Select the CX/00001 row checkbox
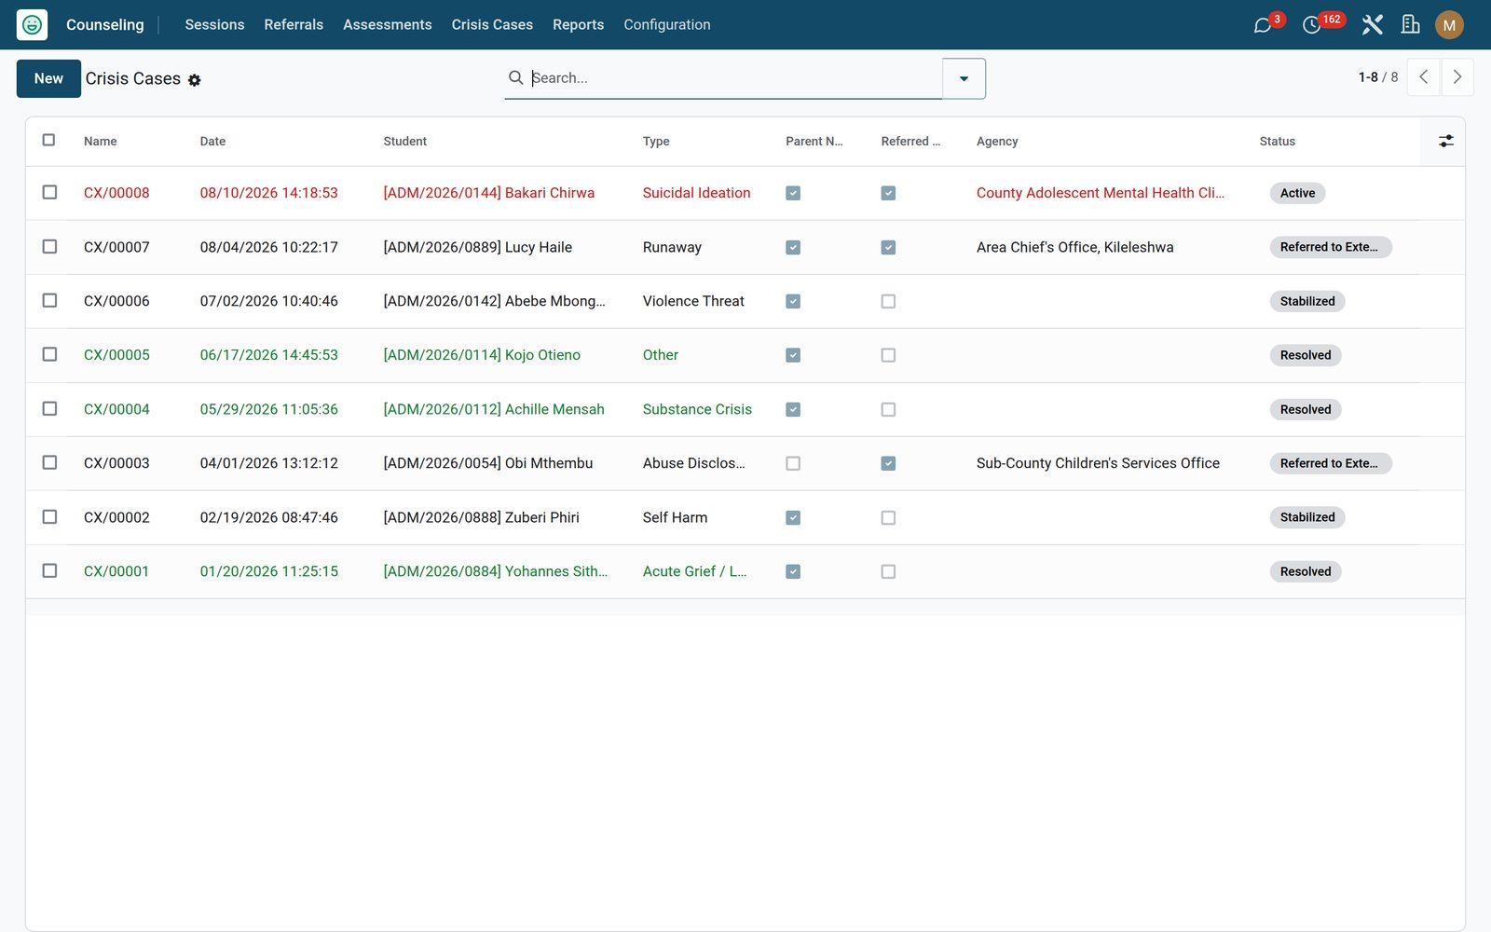This screenshot has width=1491, height=932. coord(49,570)
